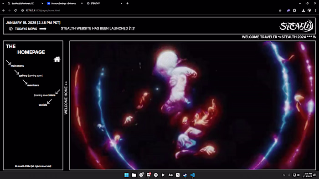Image resolution: width=319 pixels, height=179 pixels.
Task: Open the volume control in the system tray
Action: 298,175
